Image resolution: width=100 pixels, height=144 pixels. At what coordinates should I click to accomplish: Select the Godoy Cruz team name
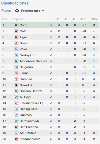click(x=28, y=55)
